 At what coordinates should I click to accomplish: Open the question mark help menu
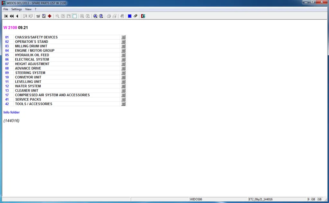coord(35,9)
